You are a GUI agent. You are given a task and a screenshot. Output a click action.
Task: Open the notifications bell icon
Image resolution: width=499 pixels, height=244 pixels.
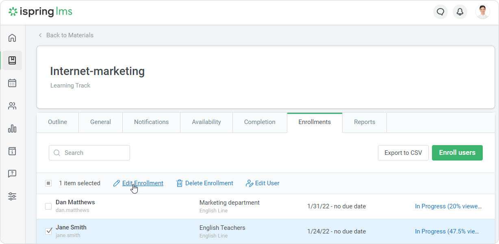[460, 12]
